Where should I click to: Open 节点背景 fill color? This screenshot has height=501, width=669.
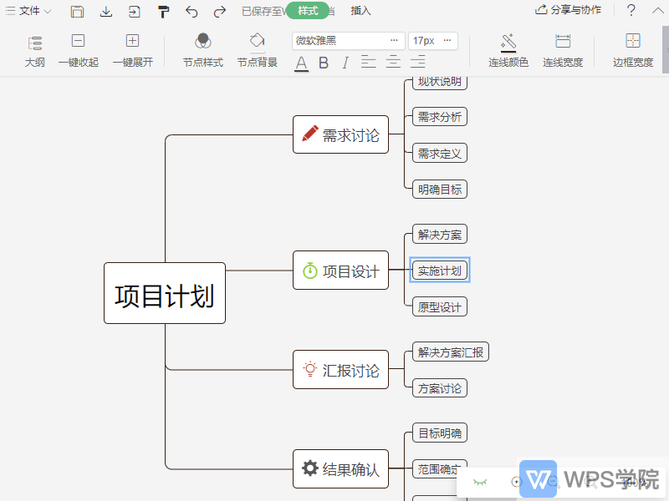click(x=258, y=51)
